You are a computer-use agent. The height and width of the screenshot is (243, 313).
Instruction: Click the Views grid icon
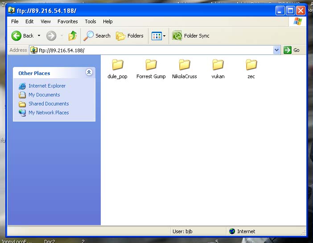[x=156, y=36]
